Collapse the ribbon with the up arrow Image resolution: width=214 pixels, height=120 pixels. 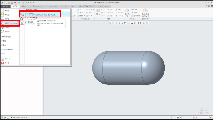coord(207,6)
